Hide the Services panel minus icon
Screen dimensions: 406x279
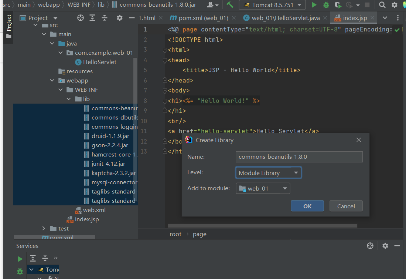[397, 246]
